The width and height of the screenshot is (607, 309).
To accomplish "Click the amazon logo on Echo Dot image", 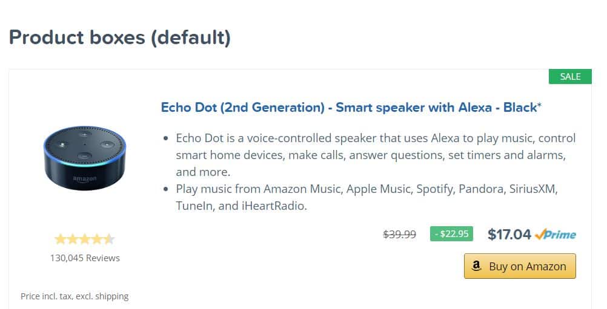I will coord(85,179).
